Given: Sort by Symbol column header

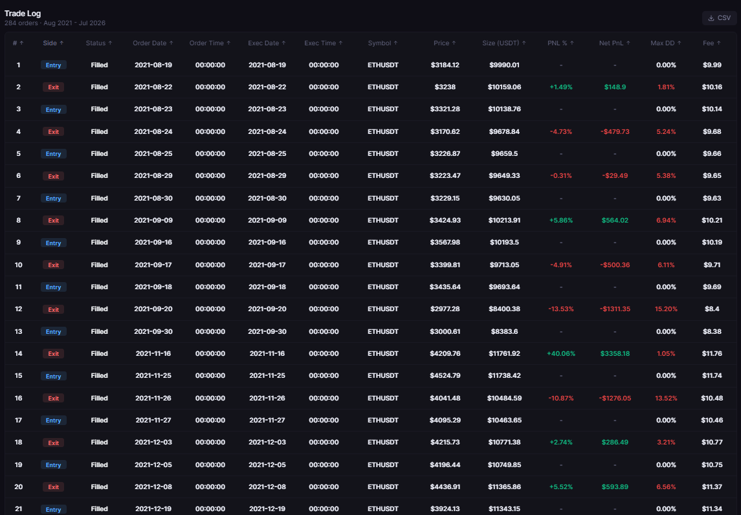Looking at the screenshot, I should (x=382, y=43).
